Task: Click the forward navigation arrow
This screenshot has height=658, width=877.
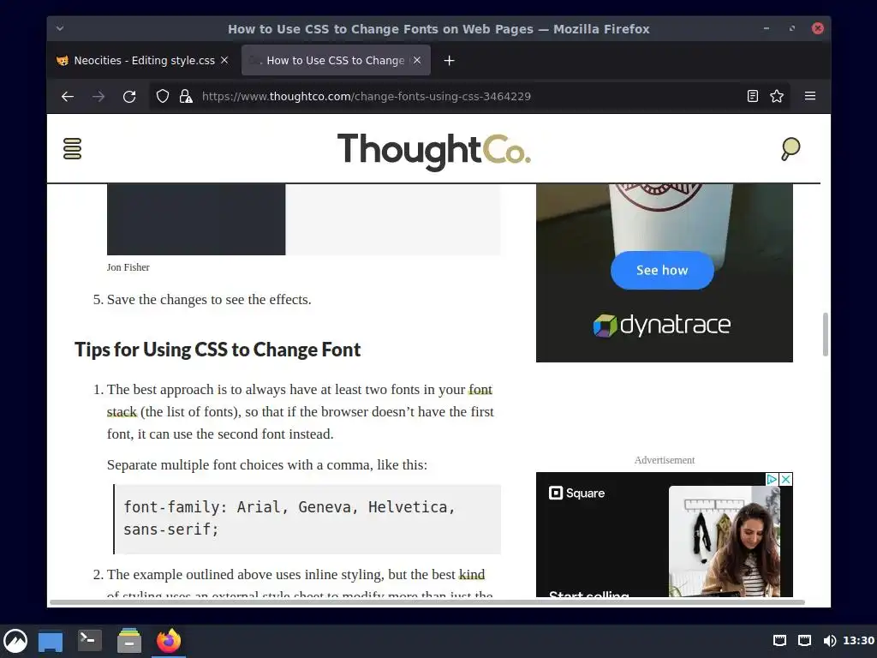Action: tap(98, 96)
